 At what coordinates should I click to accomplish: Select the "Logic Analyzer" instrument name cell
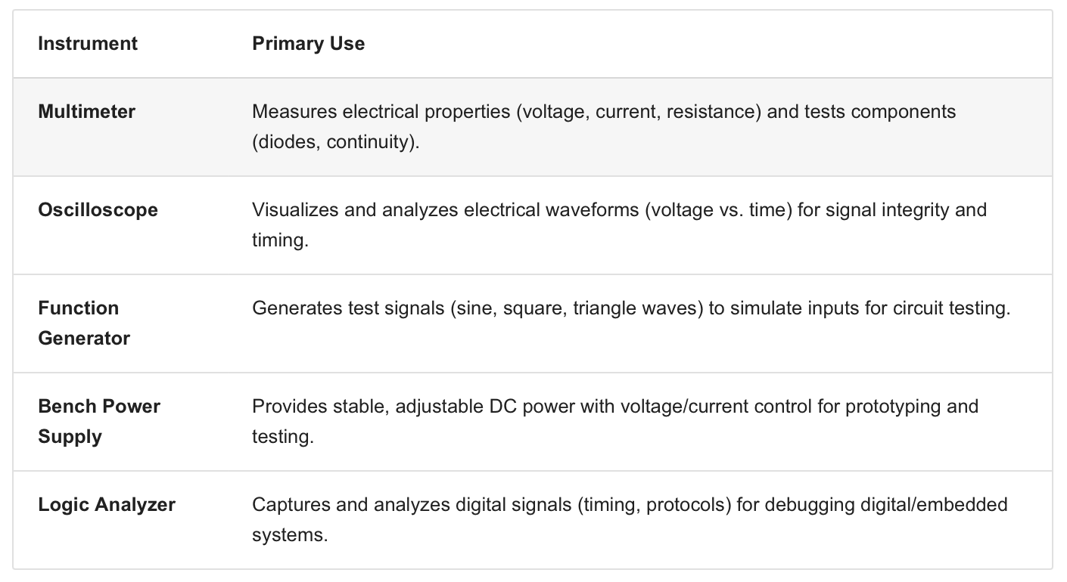(107, 505)
